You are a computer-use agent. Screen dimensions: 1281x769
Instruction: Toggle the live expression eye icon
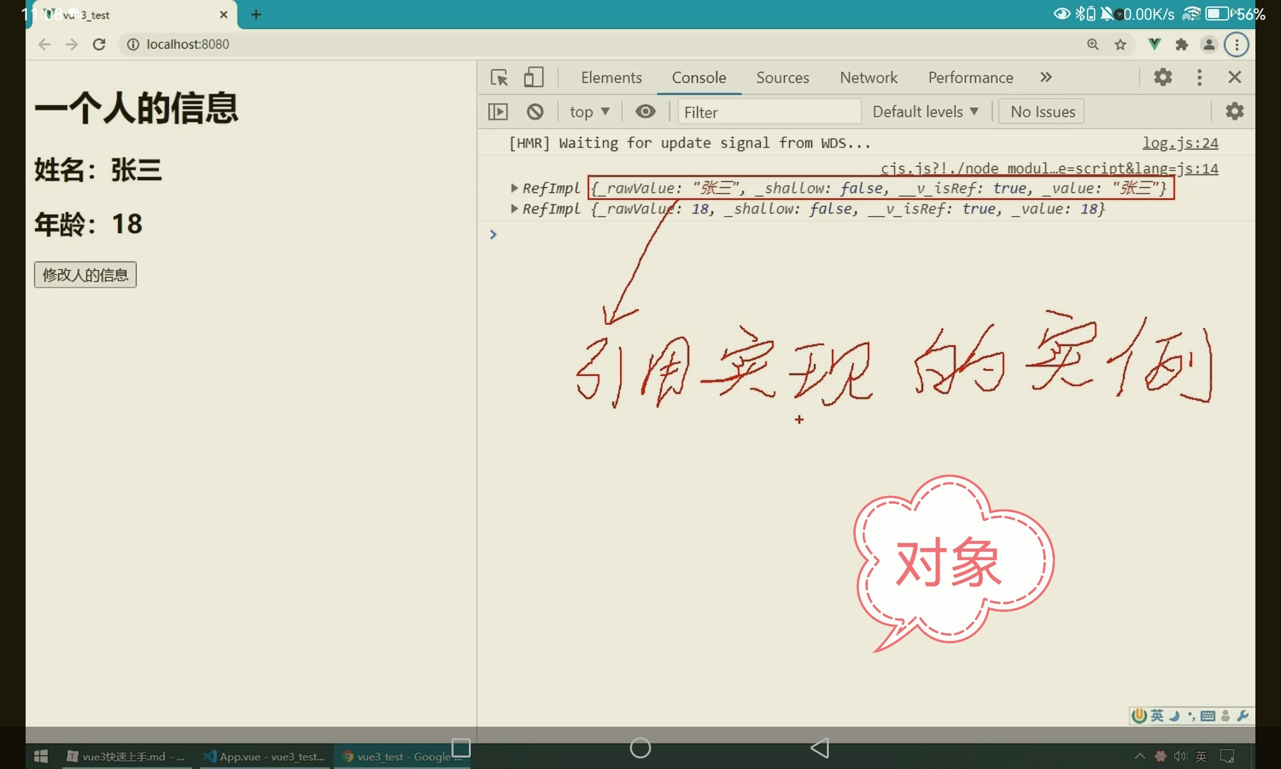coord(645,112)
